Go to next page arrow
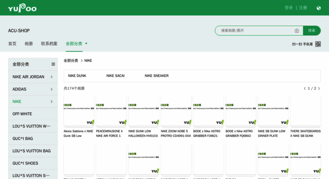The height and width of the screenshot is (179, 329). 319,88
